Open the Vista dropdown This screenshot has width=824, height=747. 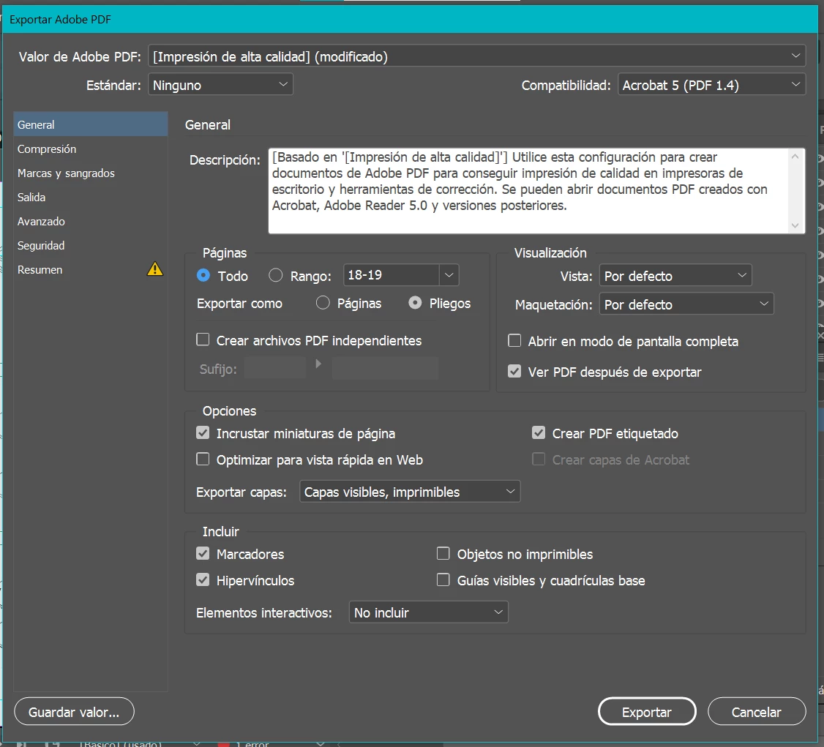tap(675, 275)
